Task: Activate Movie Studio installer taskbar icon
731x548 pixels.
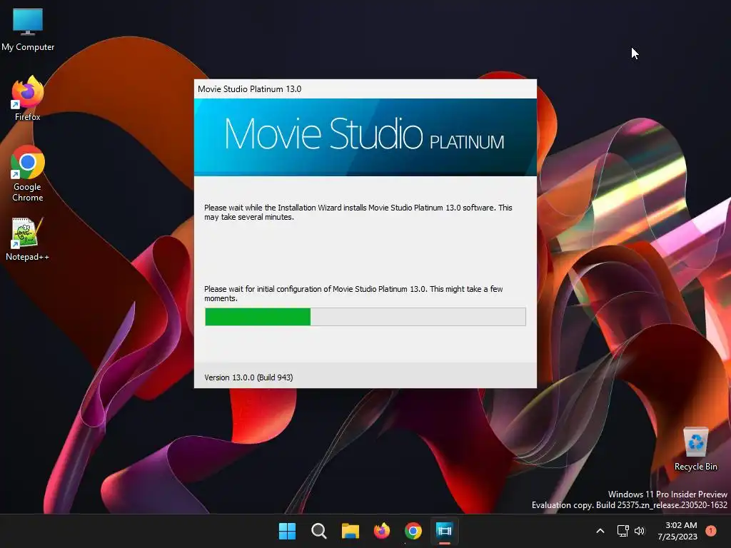Action: pos(444,531)
